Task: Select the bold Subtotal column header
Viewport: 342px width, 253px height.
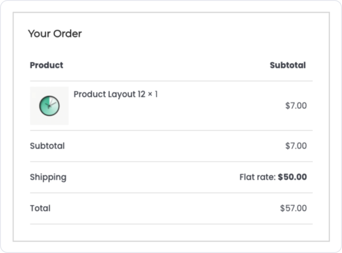Action: pyautogui.click(x=288, y=65)
